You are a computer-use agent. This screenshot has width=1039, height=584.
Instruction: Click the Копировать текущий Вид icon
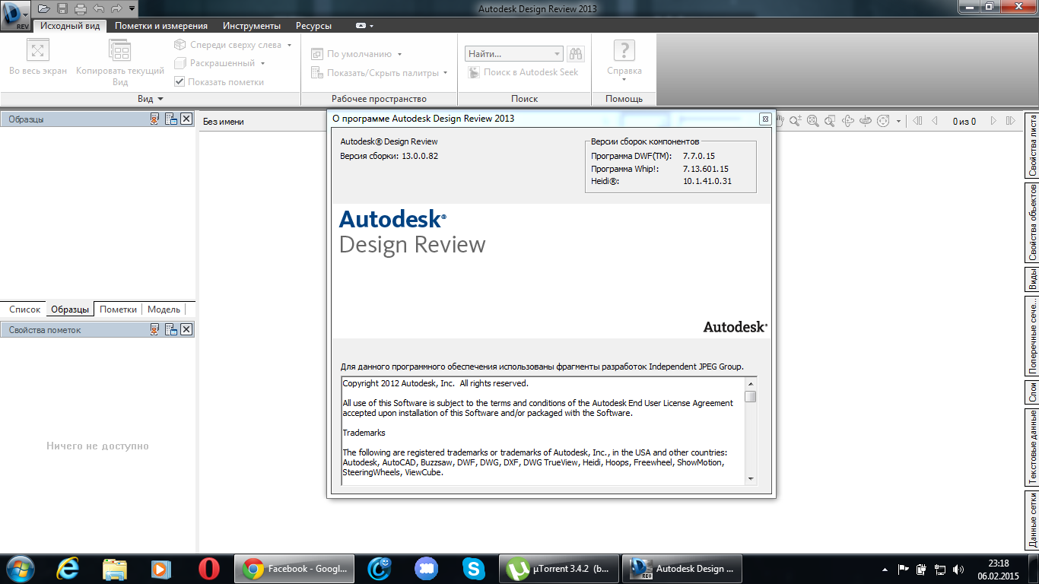[120, 50]
